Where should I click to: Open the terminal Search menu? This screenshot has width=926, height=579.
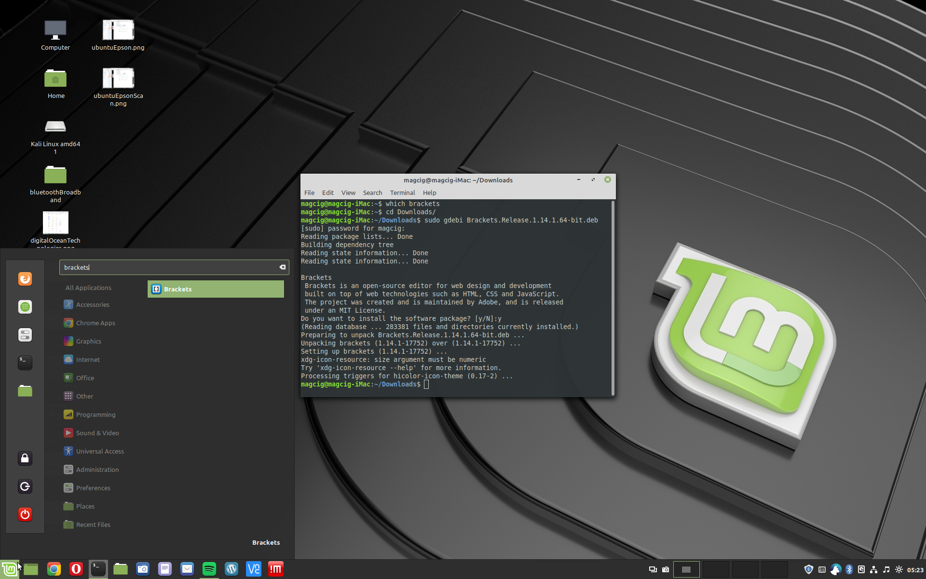(x=372, y=193)
